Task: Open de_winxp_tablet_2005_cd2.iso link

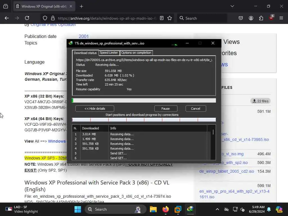Action: point(227,171)
